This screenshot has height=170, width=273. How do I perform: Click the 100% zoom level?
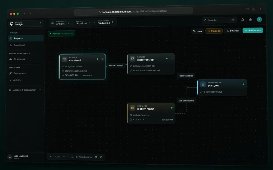(57, 157)
